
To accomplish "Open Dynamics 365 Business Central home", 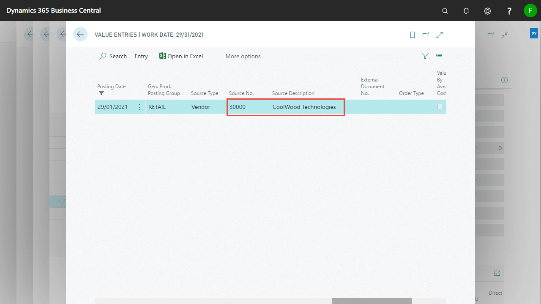I will pos(54,11).
